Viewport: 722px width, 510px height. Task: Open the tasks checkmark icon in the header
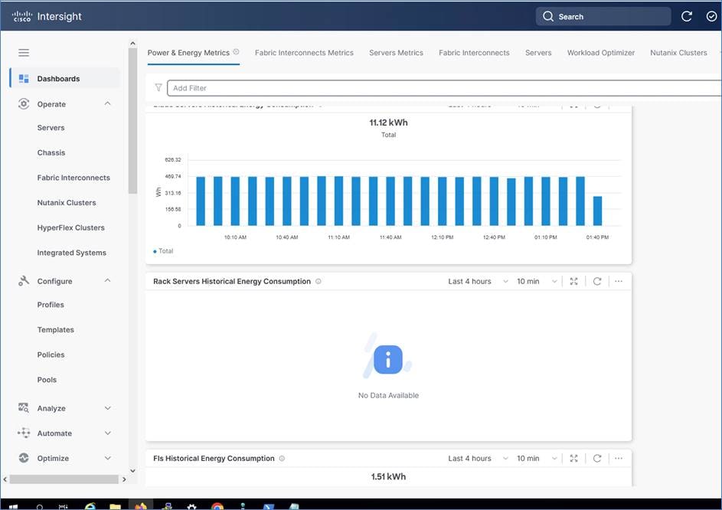[711, 17]
